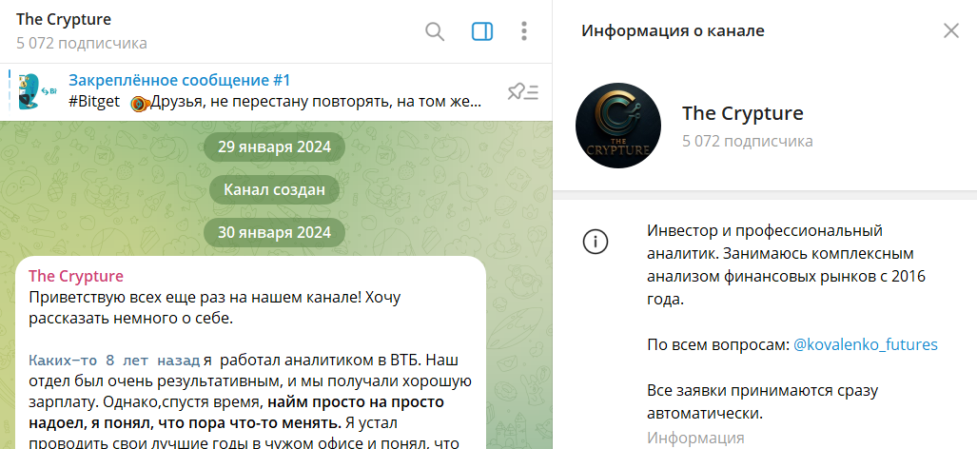Viewport: 977px width, 449px height.
Task: Click The Crypture sender name in message
Action: coord(76,276)
